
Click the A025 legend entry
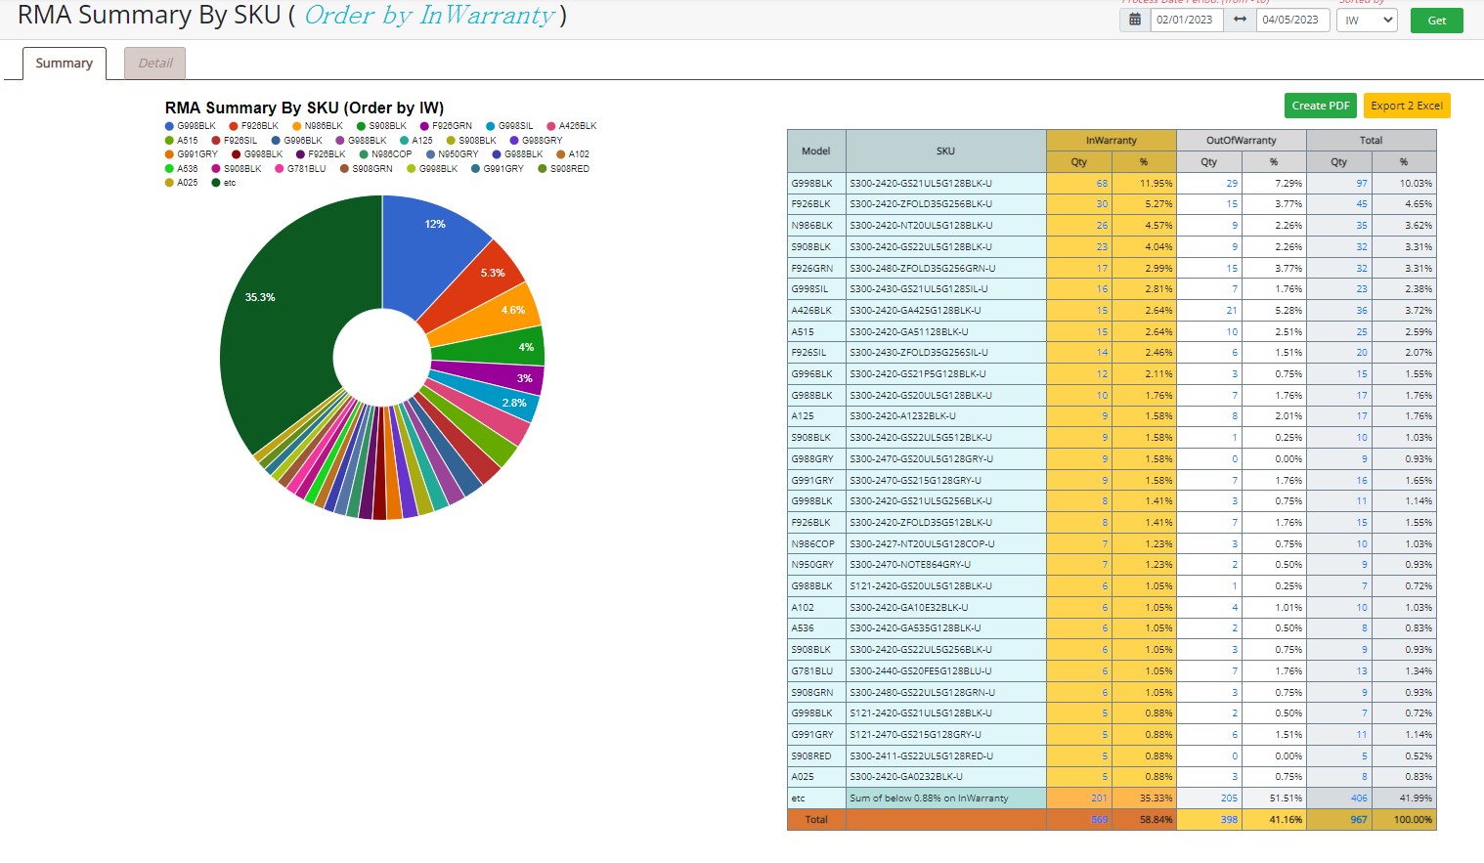(x=182, y=183)
